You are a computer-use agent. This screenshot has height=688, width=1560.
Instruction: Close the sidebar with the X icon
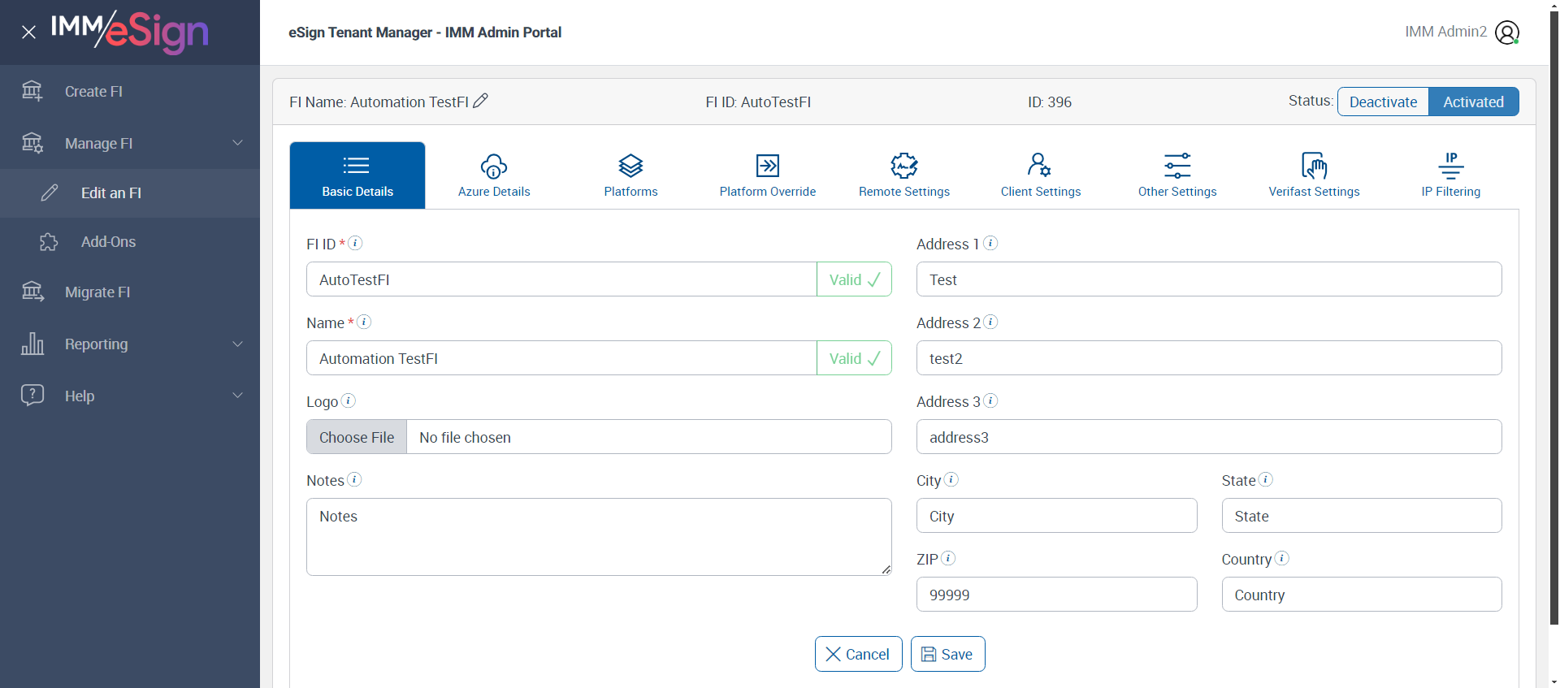pos(28,32)
